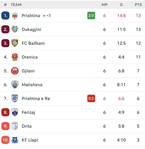Select the red rank 10 position badge
This screenshot has width=145, height=149.
(x=6, y=140)
